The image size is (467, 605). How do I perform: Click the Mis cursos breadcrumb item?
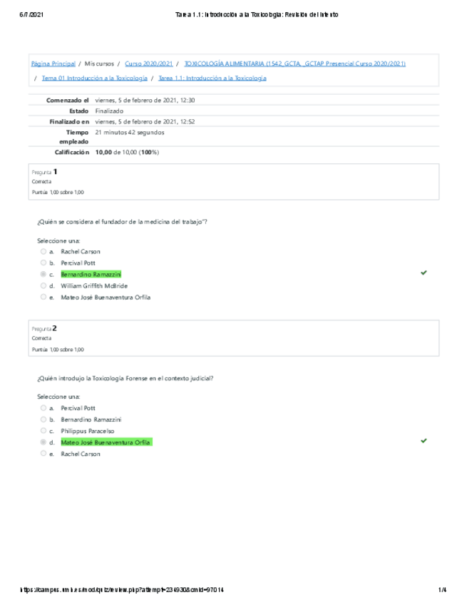[x=100, y=63]
